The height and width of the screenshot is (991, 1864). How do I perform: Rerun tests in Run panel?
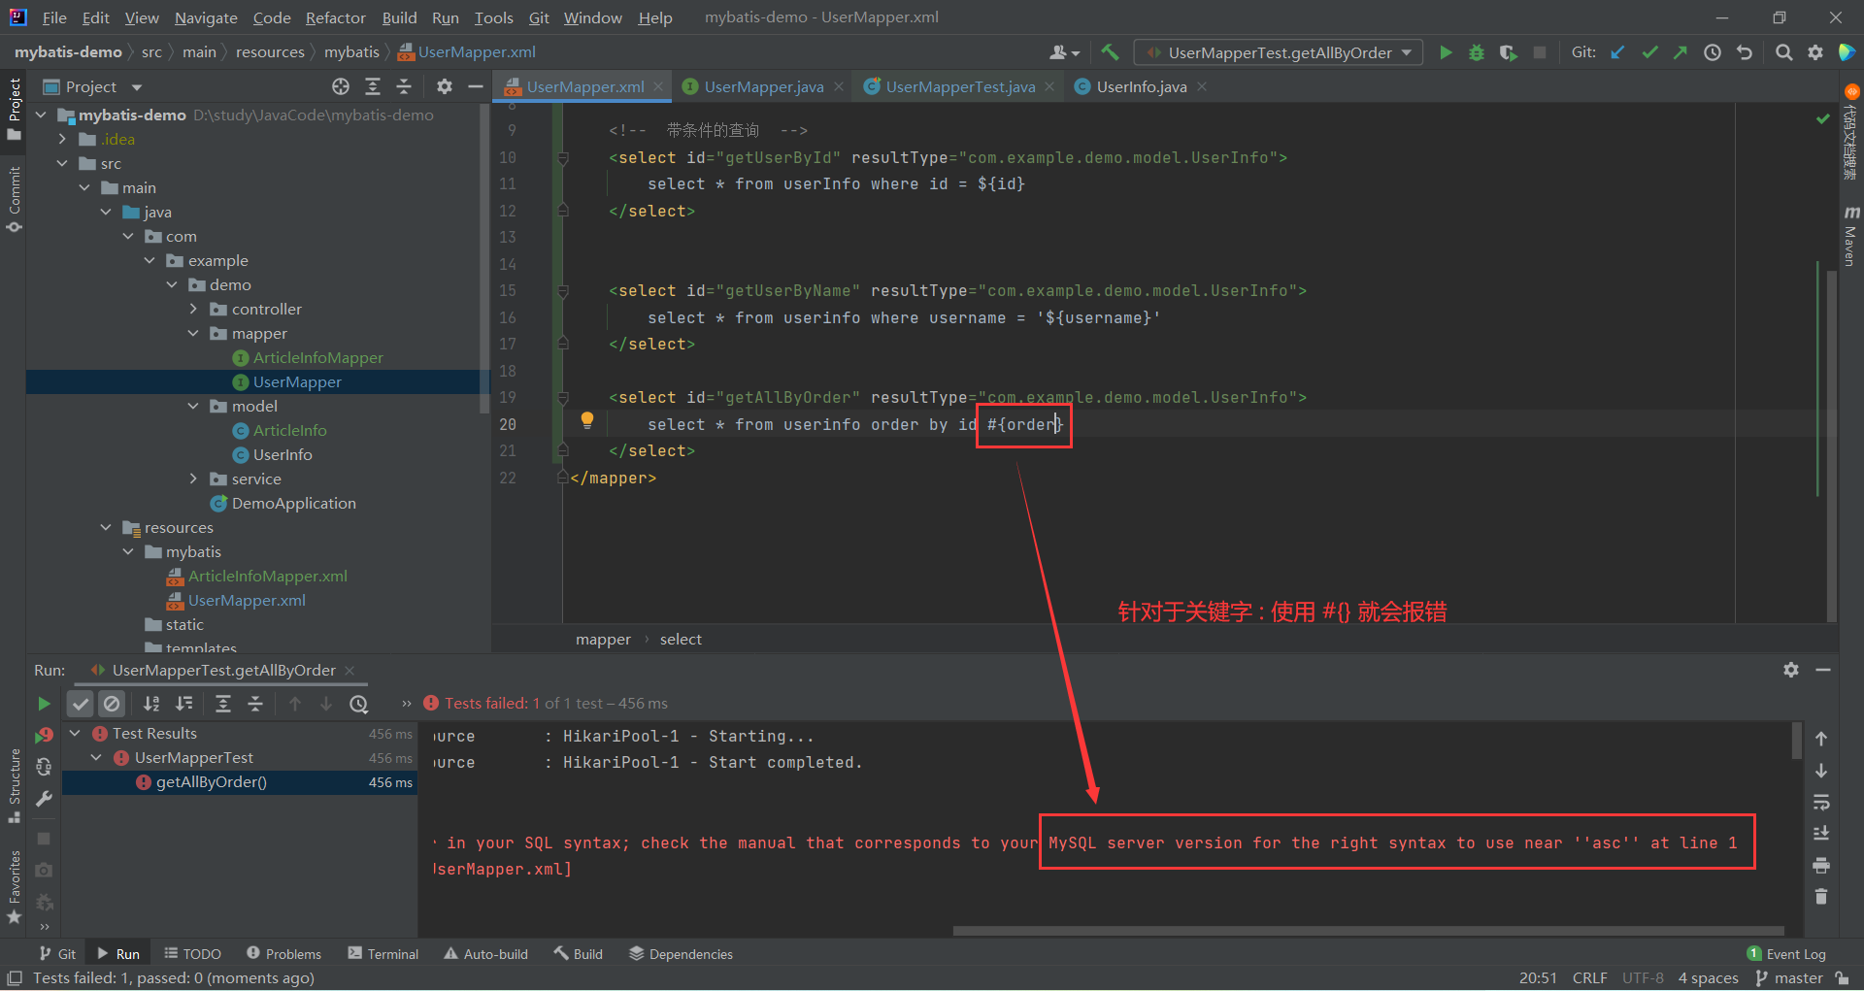44,704
